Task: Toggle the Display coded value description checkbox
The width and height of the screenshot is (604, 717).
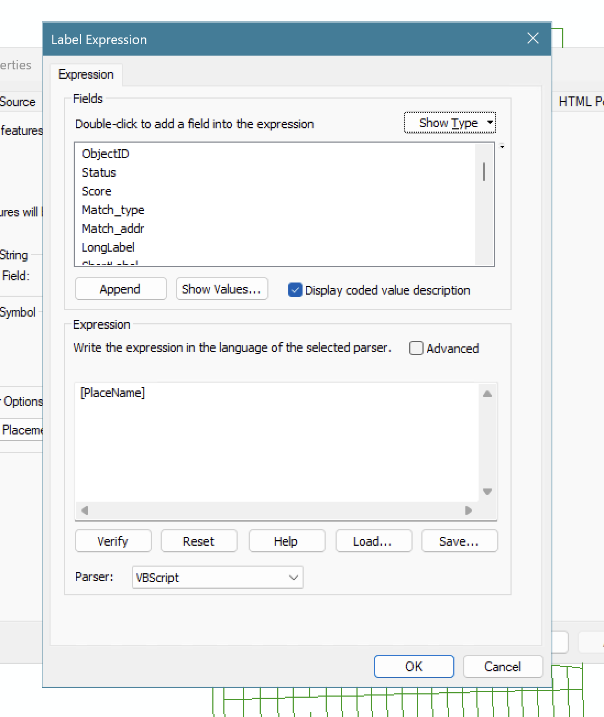Action: 295,290
